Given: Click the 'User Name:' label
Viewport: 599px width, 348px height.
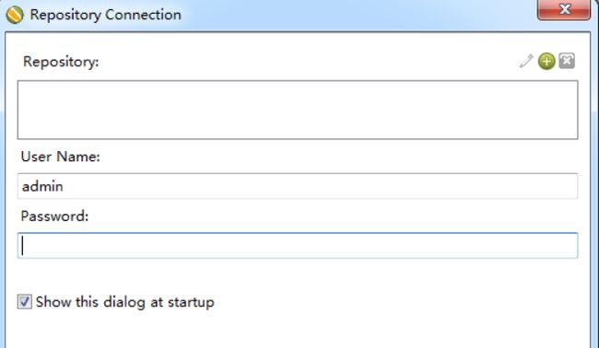Looking at the screenshot, I should point(60,157).
